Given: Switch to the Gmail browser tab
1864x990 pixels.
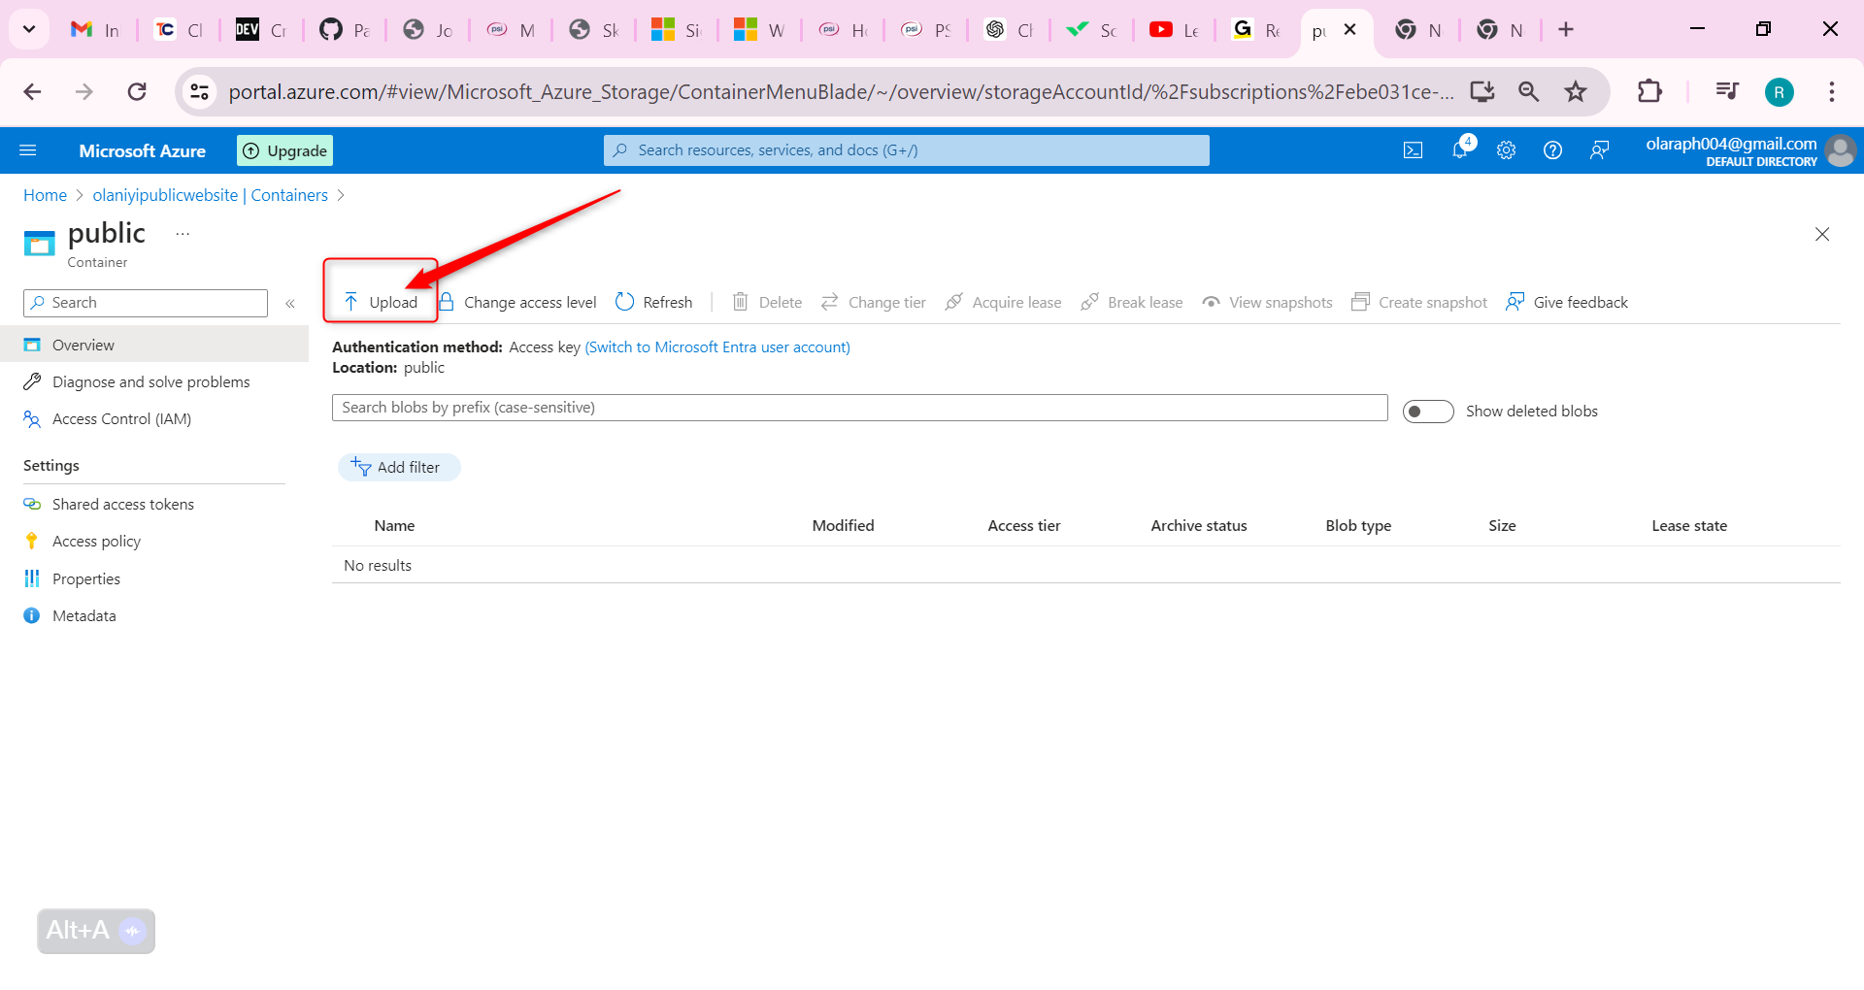Looking at the screenshot, I should click(x=95, y=30).
